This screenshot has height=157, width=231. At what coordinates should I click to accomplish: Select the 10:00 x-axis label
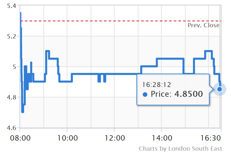[x=67, y=138]
